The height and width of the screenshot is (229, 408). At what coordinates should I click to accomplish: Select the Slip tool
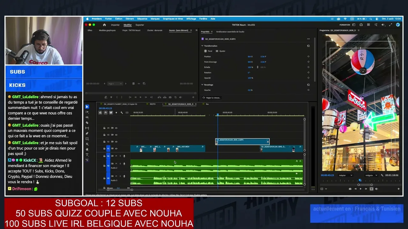87,128
